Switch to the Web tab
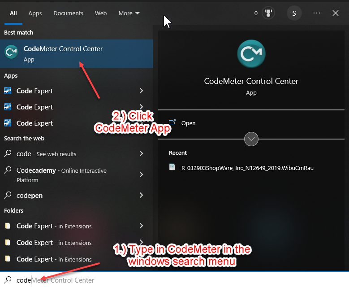Screen dimensions: 349x288 pos(101,13)
